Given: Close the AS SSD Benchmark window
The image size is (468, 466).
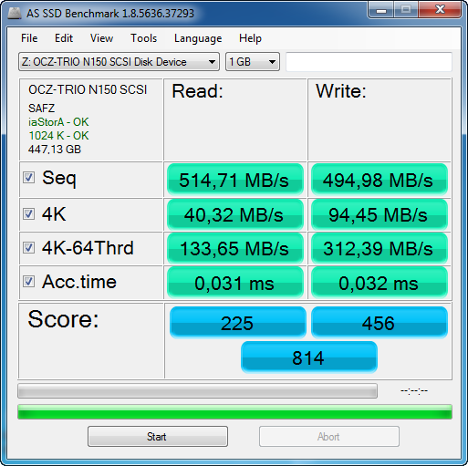Looking at the screenshot, I should tap(440, 9).
